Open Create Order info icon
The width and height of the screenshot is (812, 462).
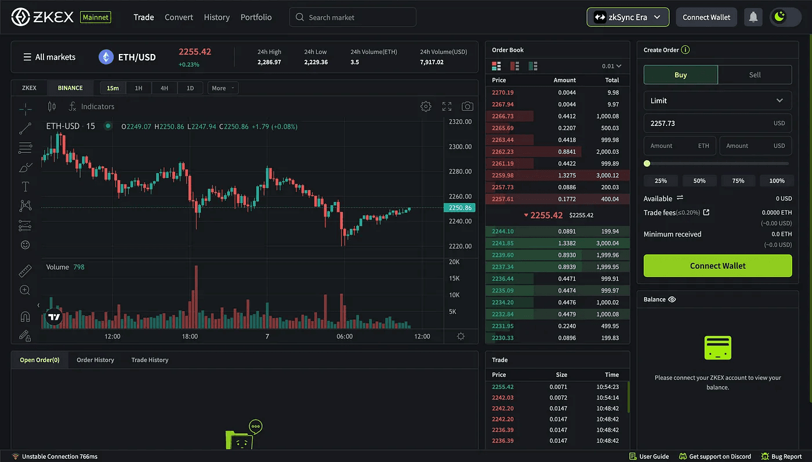pyautogui.click(x=686, y=50)
